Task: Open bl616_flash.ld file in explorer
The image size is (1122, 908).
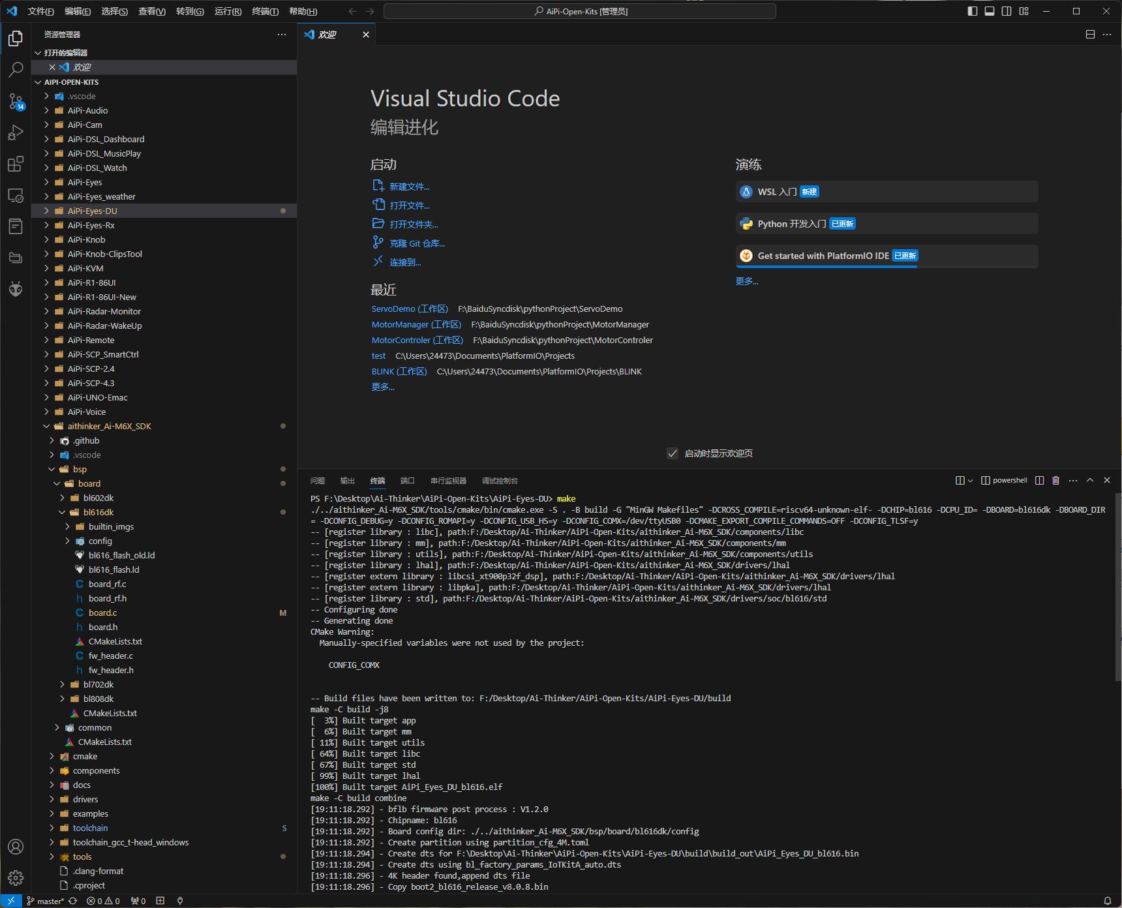Action: point(114,569)
